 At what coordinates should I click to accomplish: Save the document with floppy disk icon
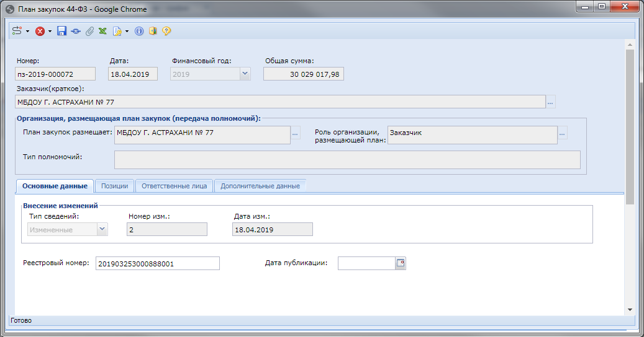point(61,31)
